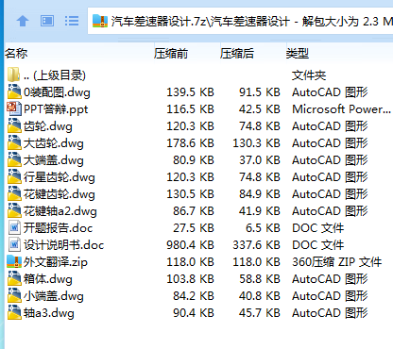The width and height of the screenshot is (393, 349).
Task: Click the 337.6 KB compressed size value
Action: click(x=256, y=245)
